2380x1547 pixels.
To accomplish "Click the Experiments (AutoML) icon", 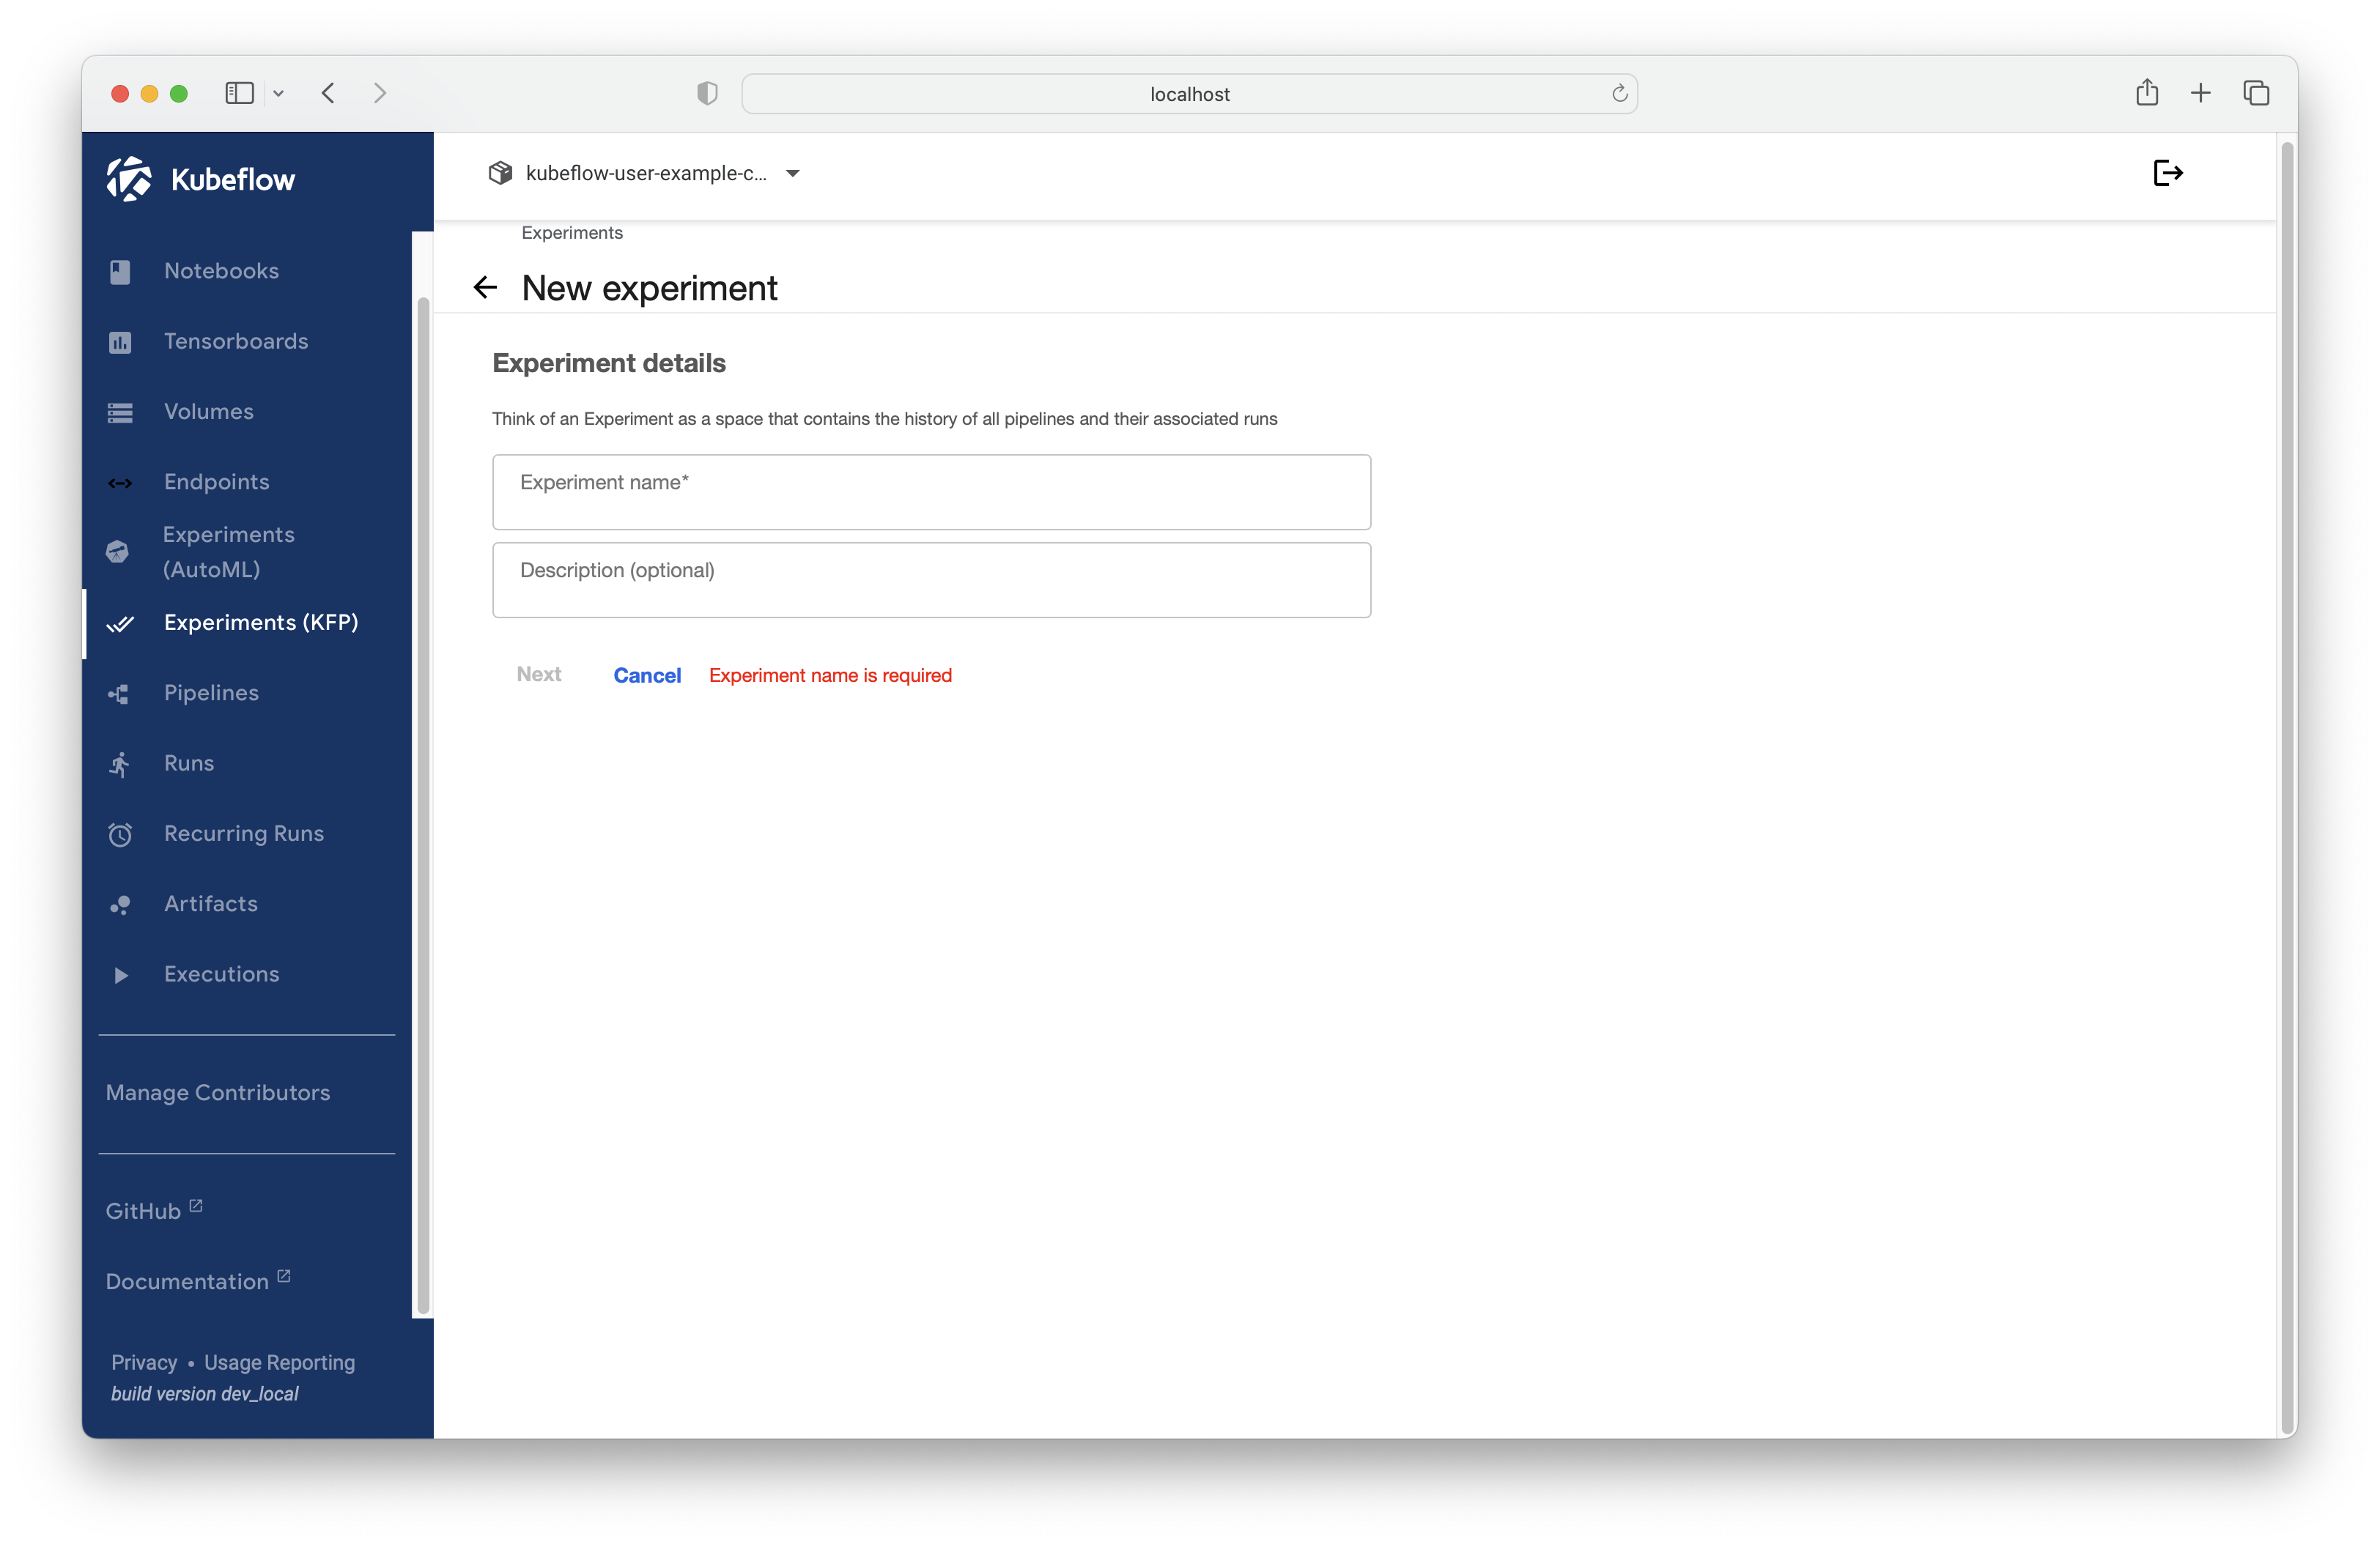I will pyautogui.click(x=118, y=552).
